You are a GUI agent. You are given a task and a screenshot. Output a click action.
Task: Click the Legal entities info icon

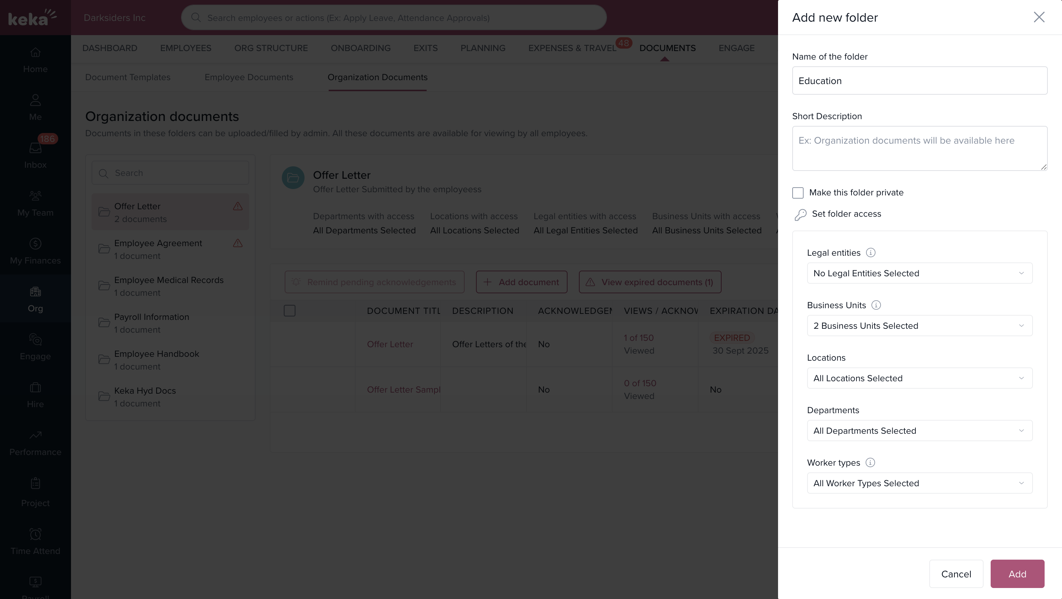[870, 253]
